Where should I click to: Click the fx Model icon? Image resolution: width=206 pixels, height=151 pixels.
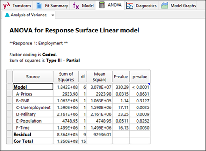pos(76,6)
